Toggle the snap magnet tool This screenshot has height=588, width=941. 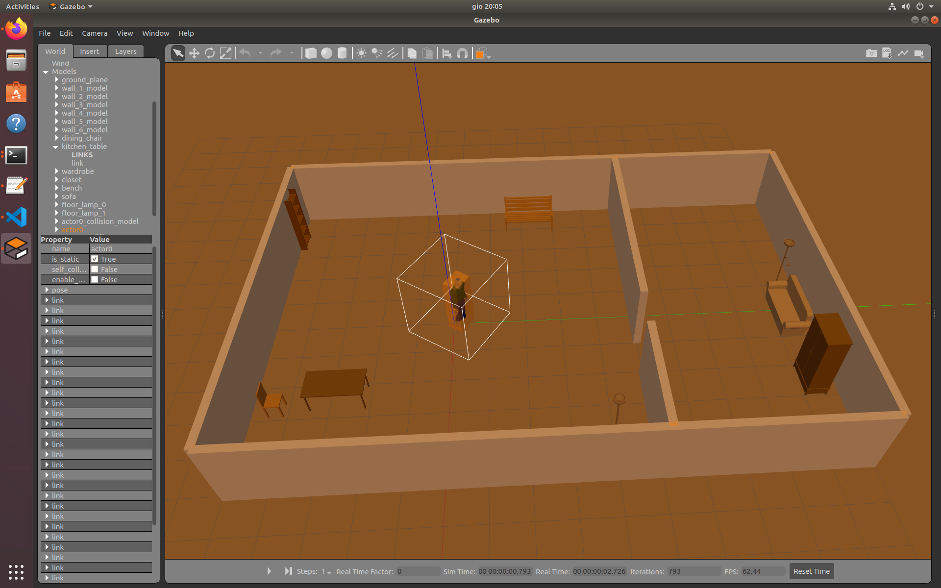pos(462,53)
